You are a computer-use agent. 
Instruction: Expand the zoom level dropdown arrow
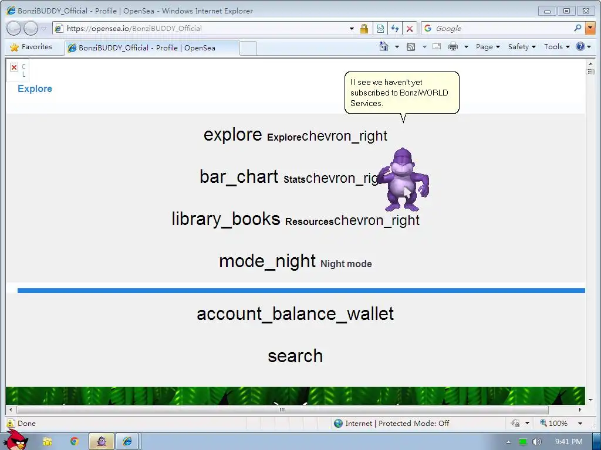coord(580,423)
